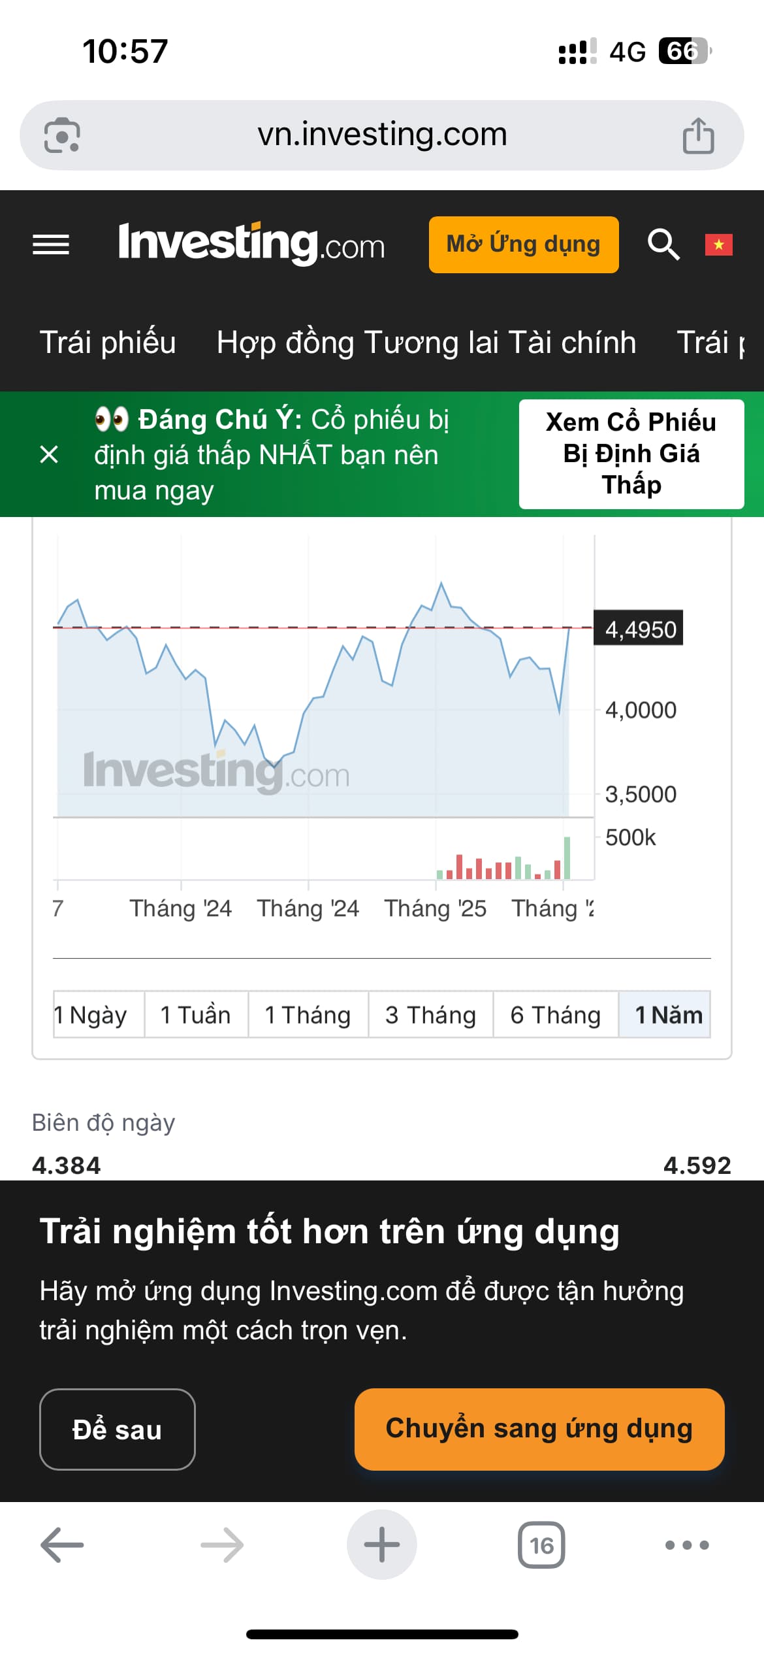764x1655 pixels.
Task: Go to Hợp đồng Tương lai Tài chính
Action: 426,343
